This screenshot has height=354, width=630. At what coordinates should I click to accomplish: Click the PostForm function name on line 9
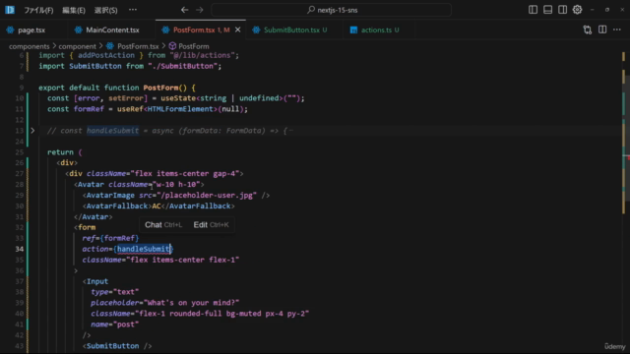pyautogui.click(x=160, y=88)
